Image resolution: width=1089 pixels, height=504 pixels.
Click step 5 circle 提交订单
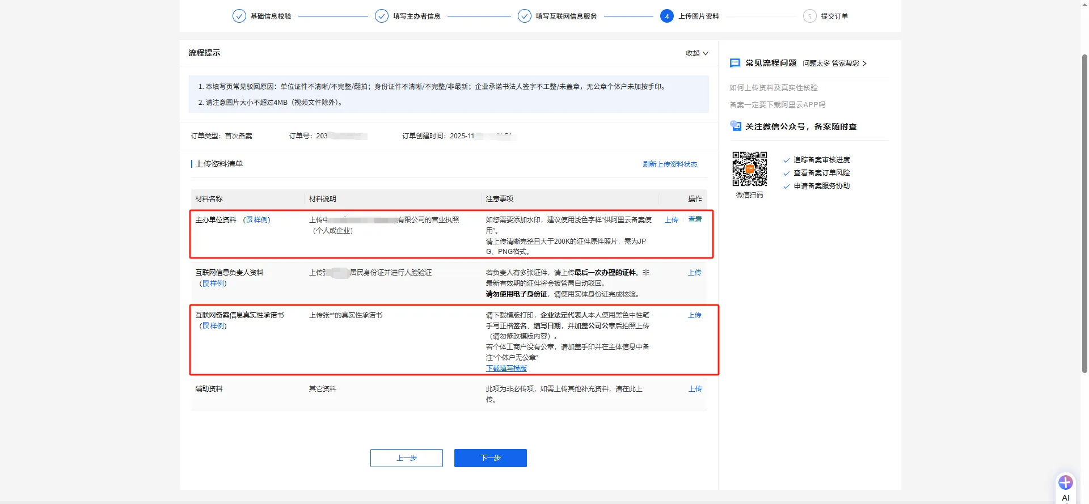(x=809, y=16)
